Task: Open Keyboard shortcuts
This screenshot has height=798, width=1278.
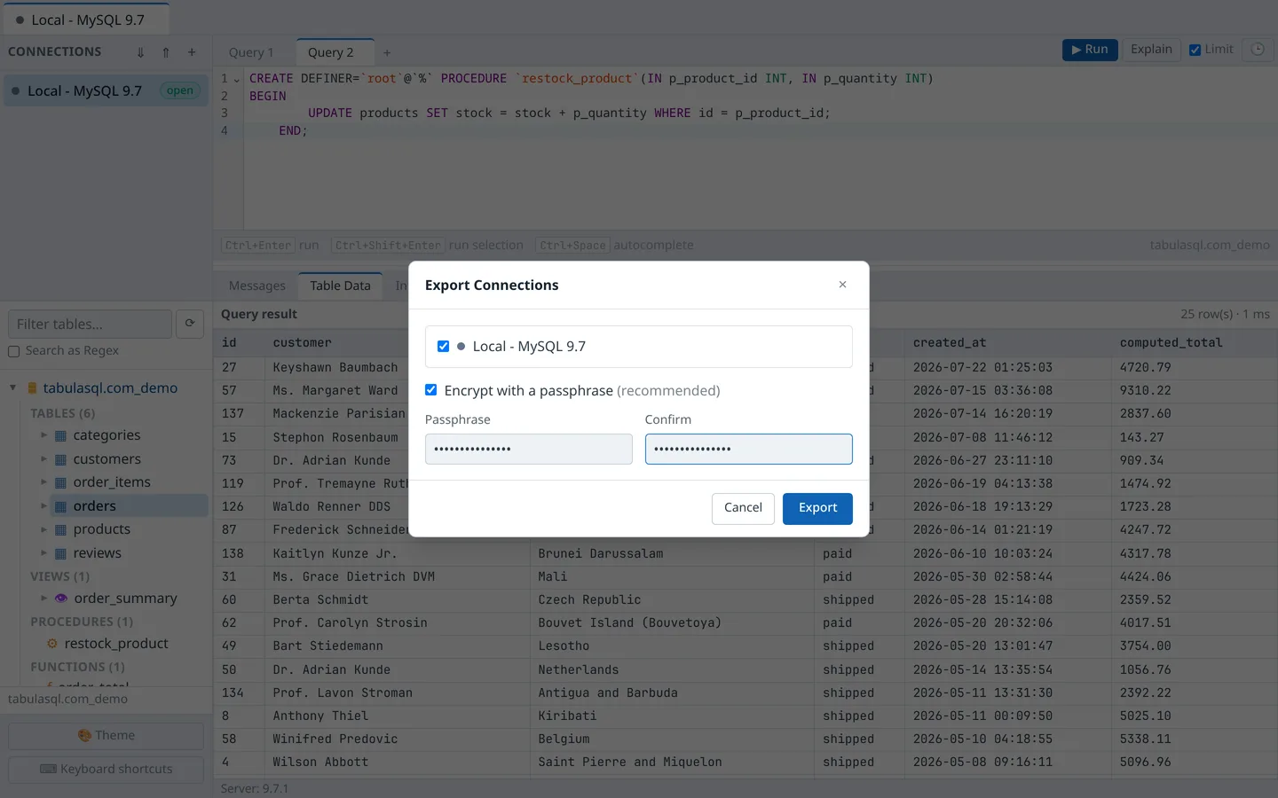Action: [x=106, y=770]
